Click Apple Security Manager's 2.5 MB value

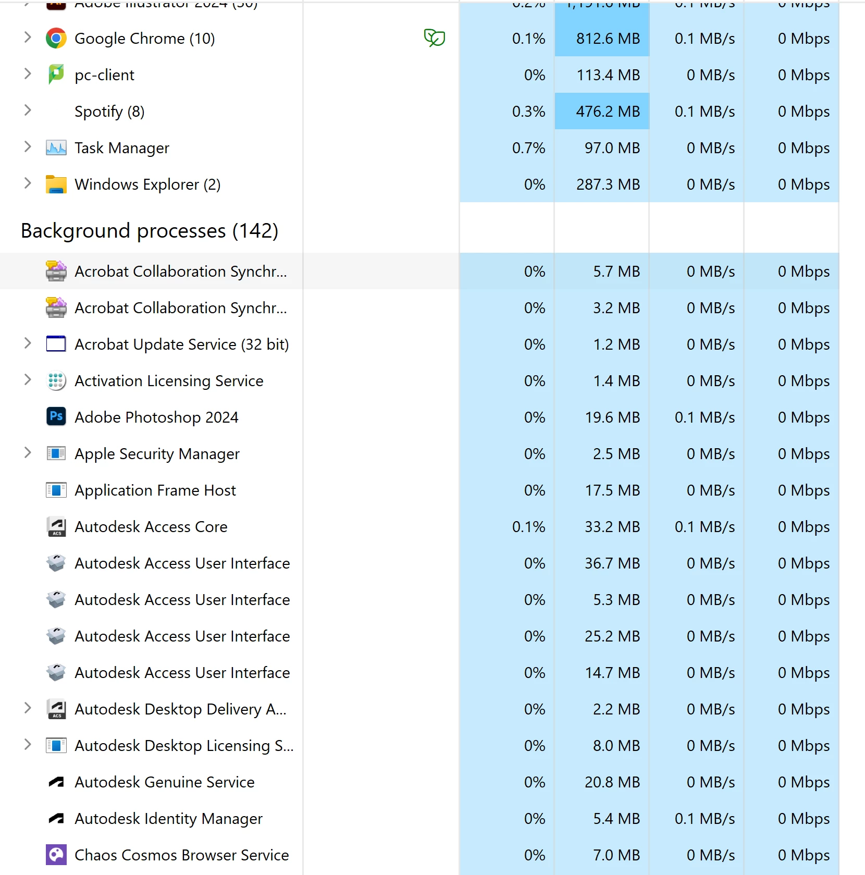pos(616,454)
